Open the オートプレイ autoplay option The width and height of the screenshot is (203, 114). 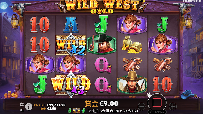157,112
